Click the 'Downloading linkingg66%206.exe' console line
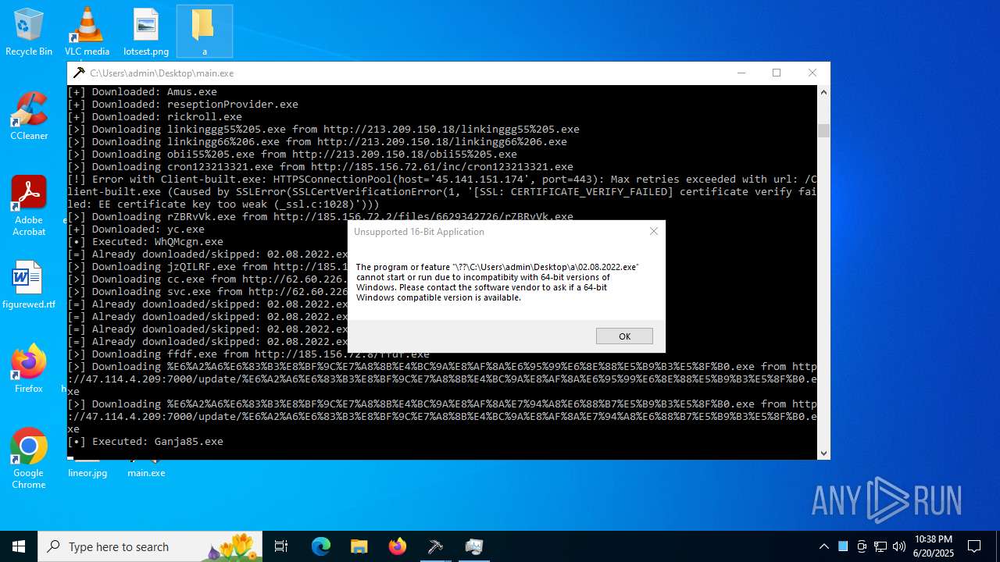This screenshot has height=562, width=1000. [x=317, y=141]
